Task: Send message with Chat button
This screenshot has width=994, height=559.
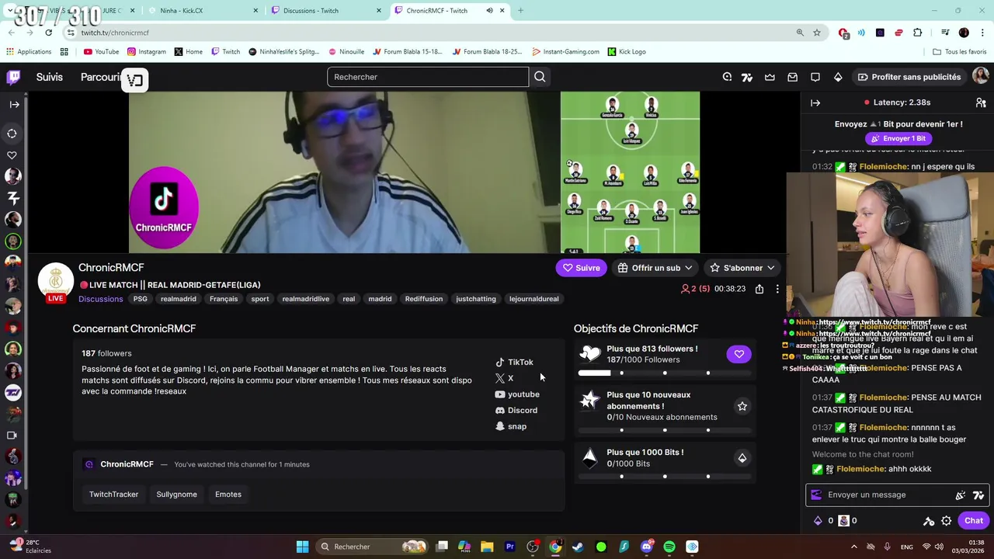Action: [974, 521]
